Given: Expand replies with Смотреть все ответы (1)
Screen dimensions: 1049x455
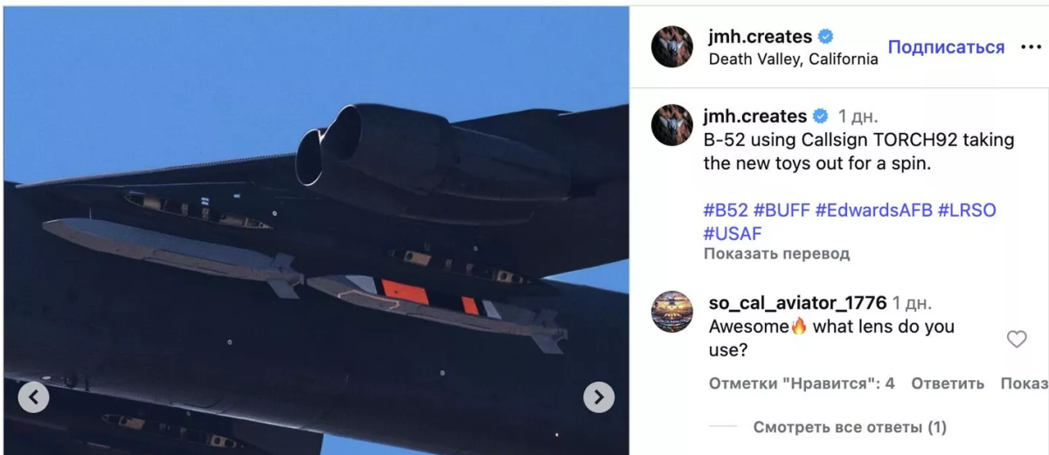Looking at the screenshot, I should click(850, 428).
